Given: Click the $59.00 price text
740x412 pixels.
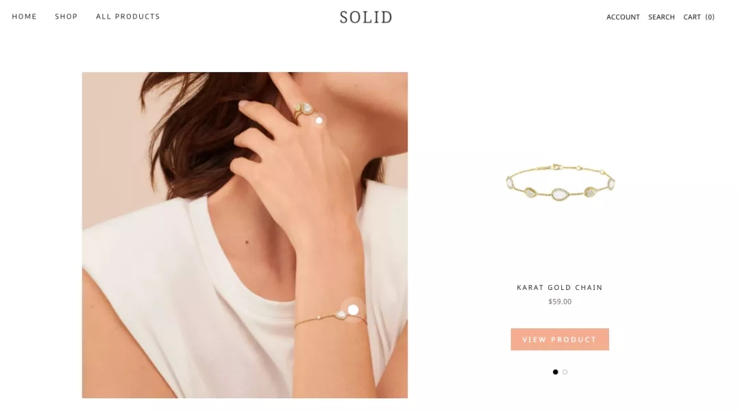Looking at the screenshot, I should tap(560, 302).
